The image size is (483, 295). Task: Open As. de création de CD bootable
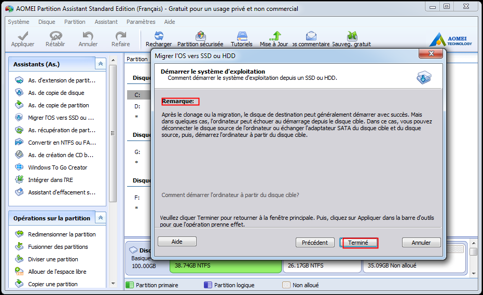coord(54,155)
